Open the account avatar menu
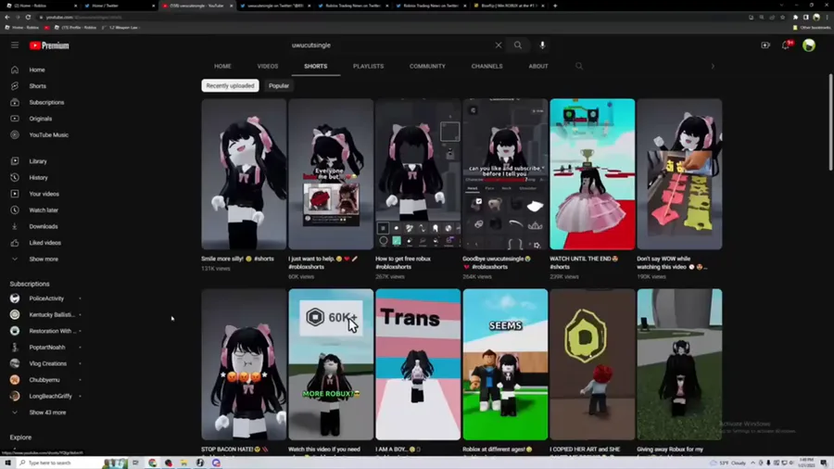834x469 pixels. tap(808, 45)
